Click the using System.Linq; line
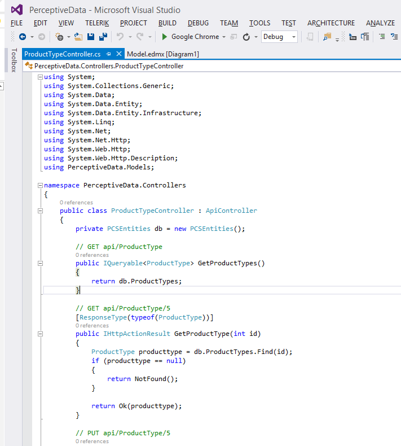 [80, 123]
